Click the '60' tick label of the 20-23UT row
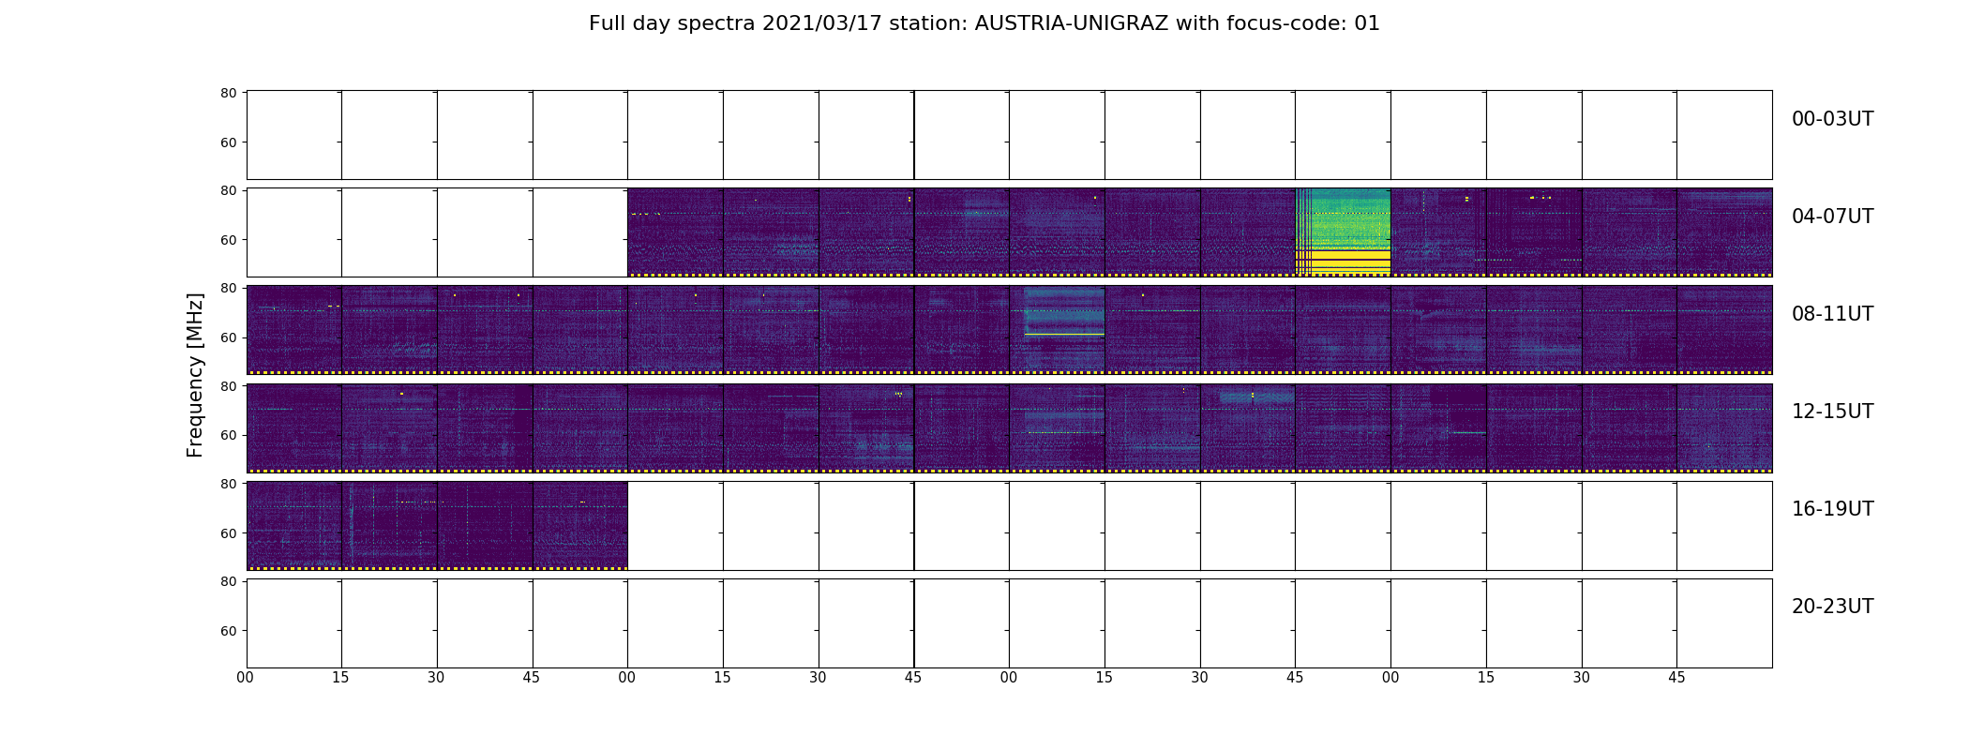This screenshot has width=1969, height=750. 228,631
